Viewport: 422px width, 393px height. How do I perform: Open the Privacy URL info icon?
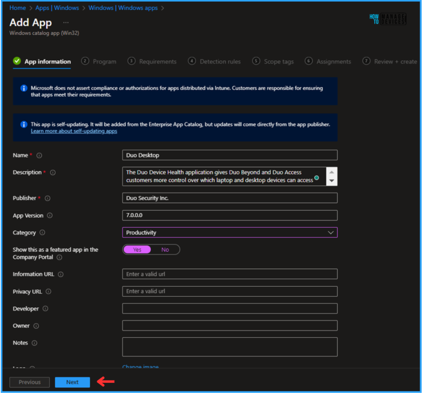click(x=49, y=291)
